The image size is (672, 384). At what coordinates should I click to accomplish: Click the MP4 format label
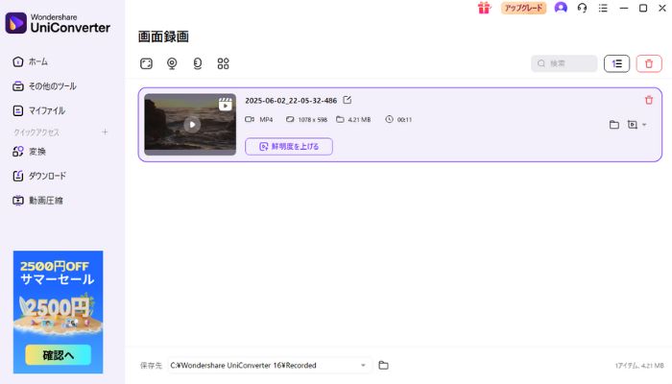coord(266,120)
